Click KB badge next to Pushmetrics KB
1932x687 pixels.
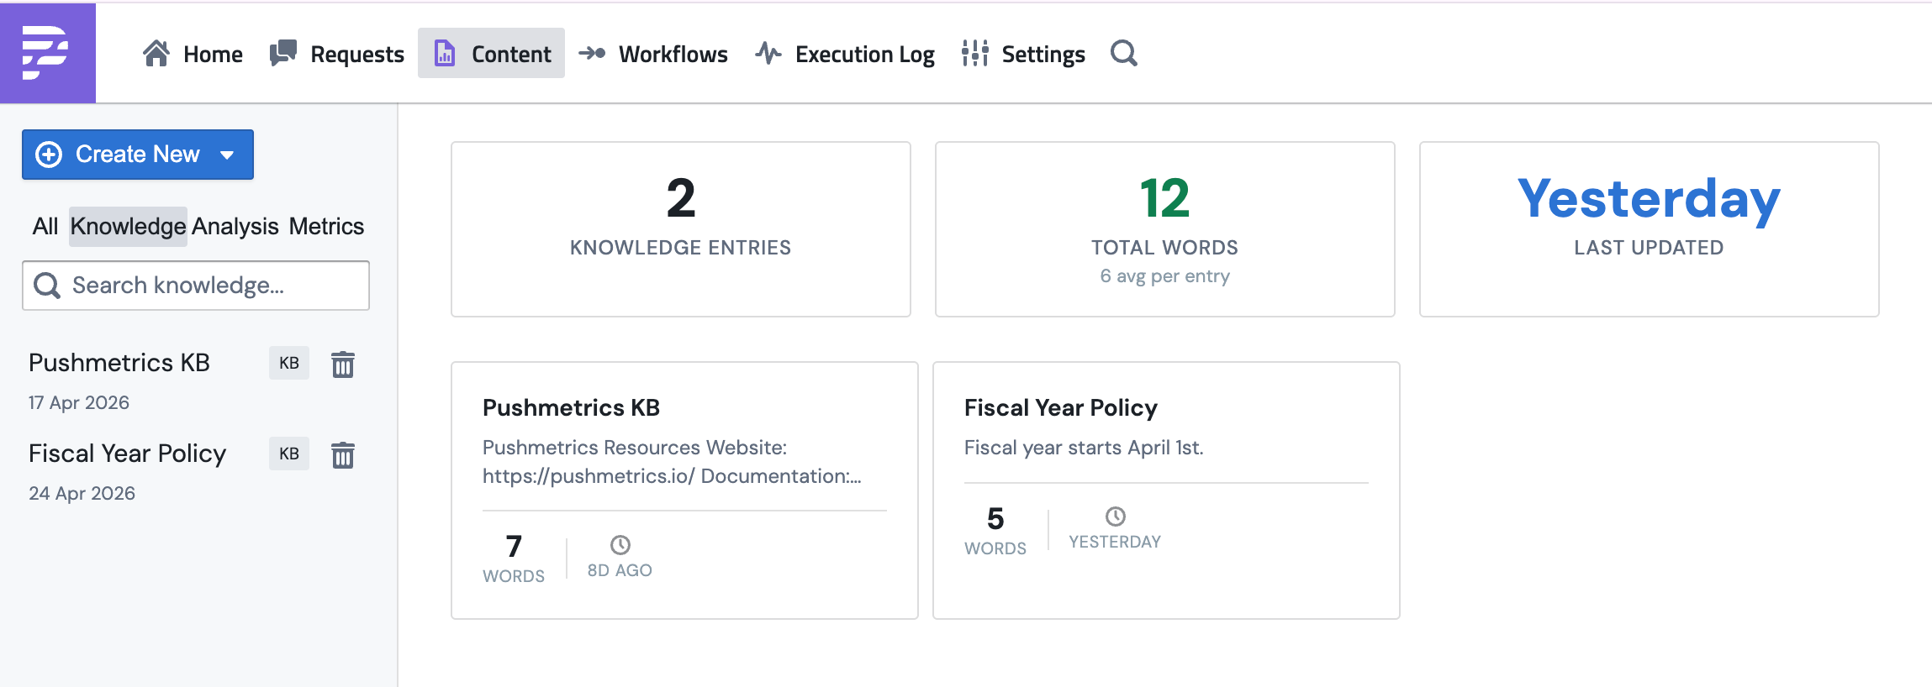(x=289, y=363)
